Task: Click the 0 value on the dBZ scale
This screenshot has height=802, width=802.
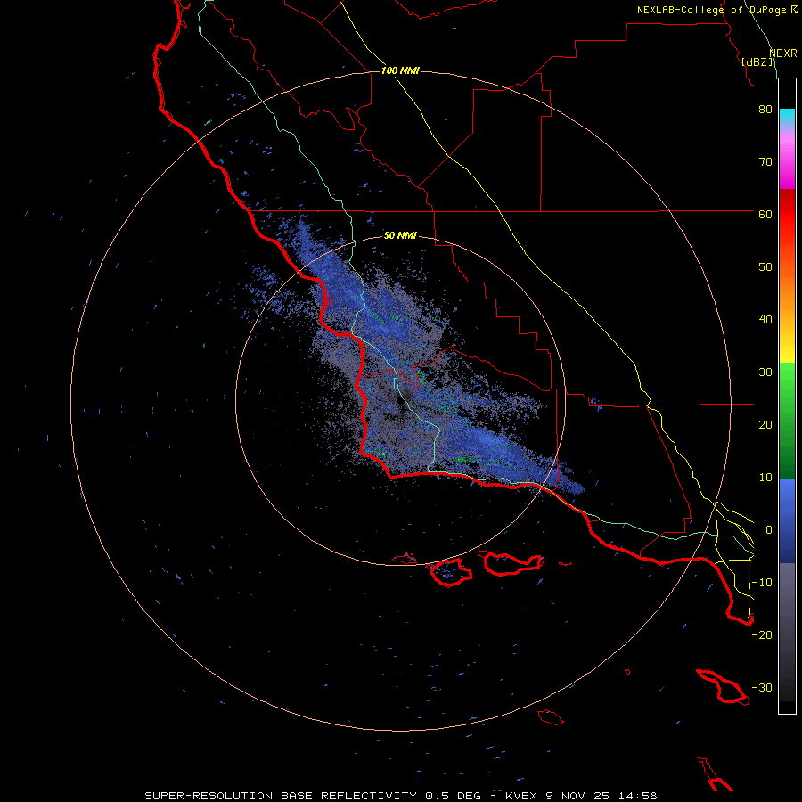Action: 769,530
